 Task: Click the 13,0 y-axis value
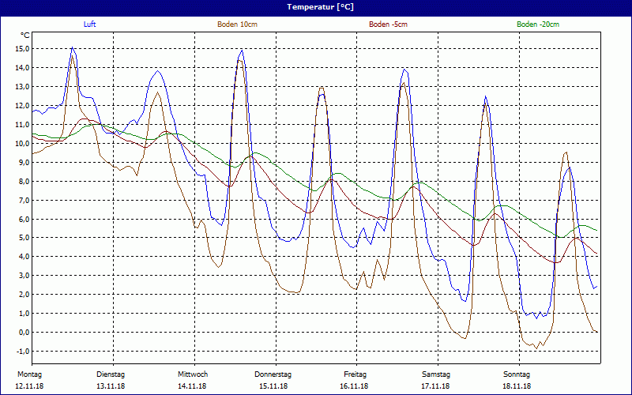[22, 87]
